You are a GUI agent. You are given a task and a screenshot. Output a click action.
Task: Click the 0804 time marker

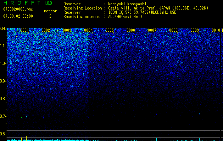click(88, 30)
